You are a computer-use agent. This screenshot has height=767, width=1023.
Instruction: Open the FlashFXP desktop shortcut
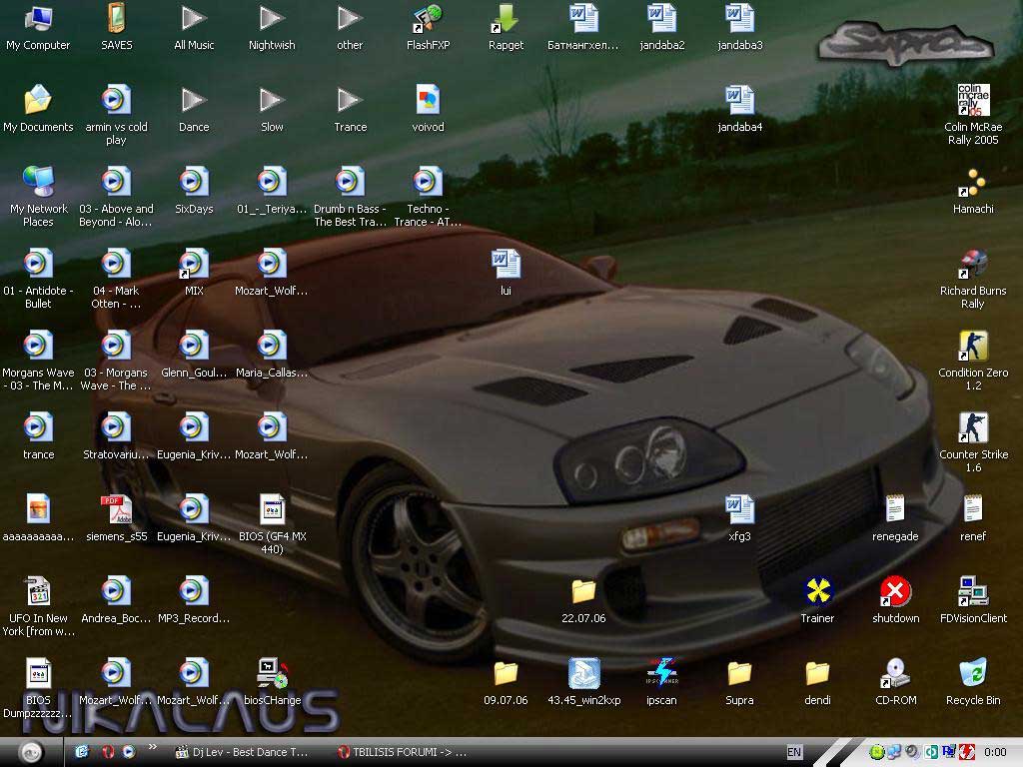coord(427,19)
